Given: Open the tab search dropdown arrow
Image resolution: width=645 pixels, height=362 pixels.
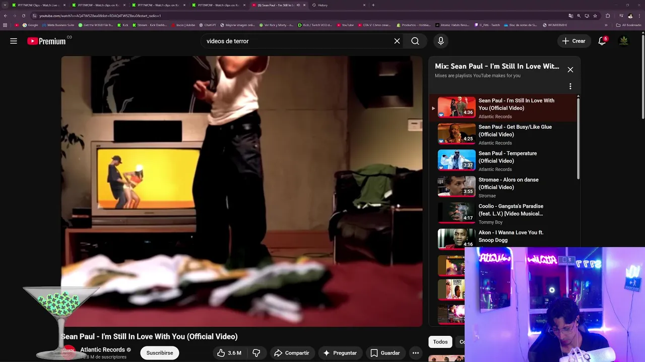Looking at the screenshot, I should (6, 5).
